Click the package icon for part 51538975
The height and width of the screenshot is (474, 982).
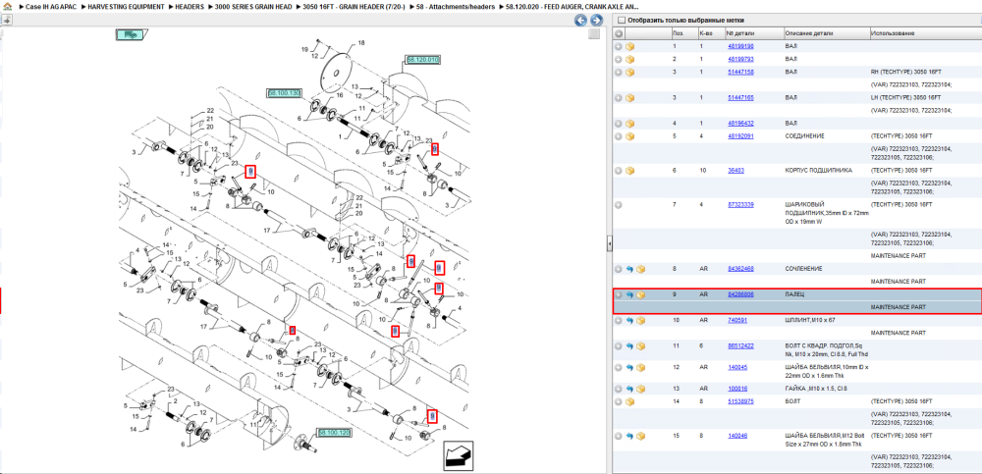(630, 401)
